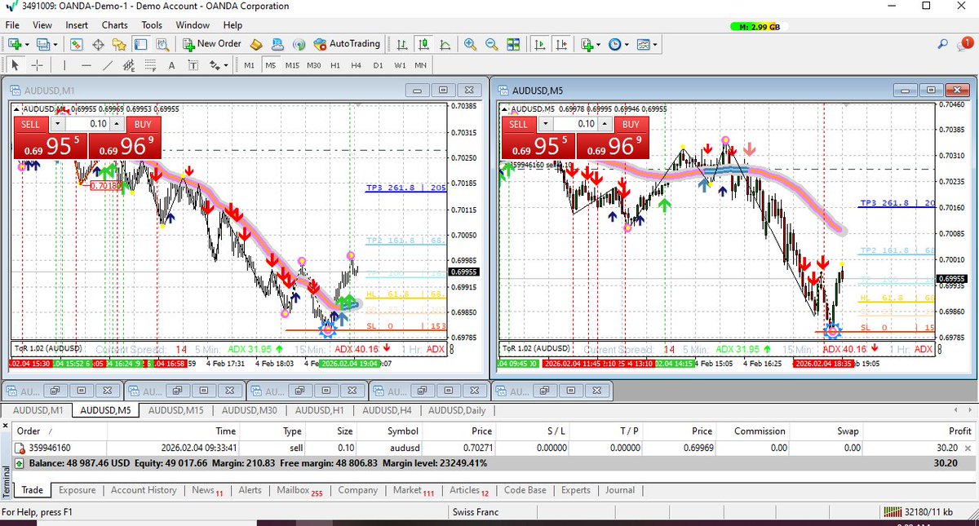Switch chart to line chart style
The height and width of the screenshot is (526, 979).
point(445,44)
